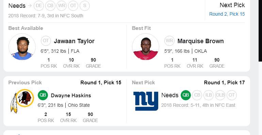Click the dark scrollbar thumb at right edge
The image size is (262, 135).
pyautogui.click(x=260, y=31)
